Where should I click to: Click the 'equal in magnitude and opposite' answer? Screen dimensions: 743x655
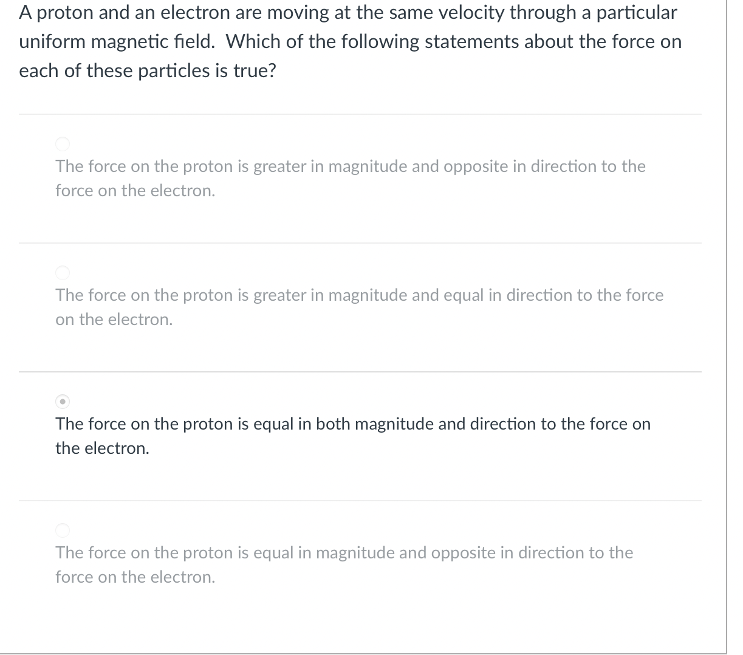click(343, 564)
